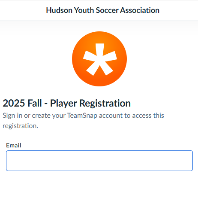Click the word Association in the header
198x208 pixels.
click(140, 10)
